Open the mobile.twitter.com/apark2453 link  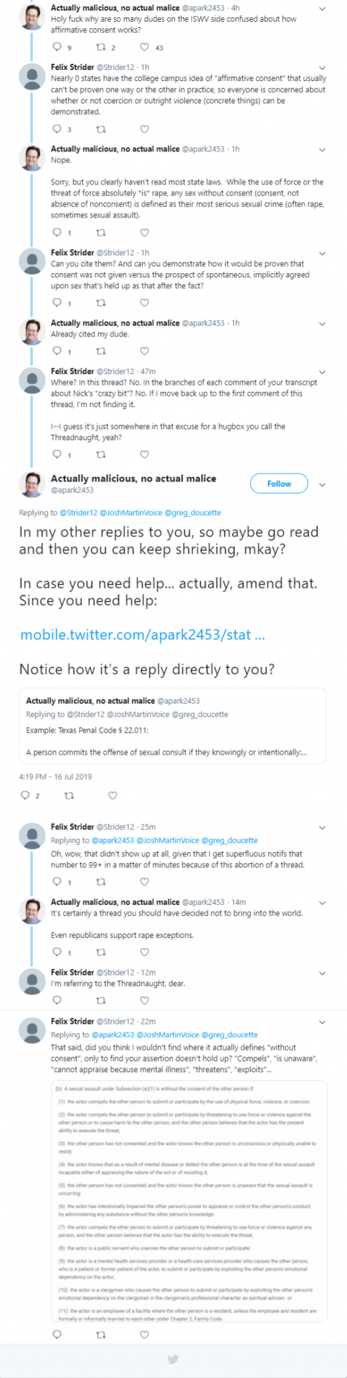click(142, 635)
